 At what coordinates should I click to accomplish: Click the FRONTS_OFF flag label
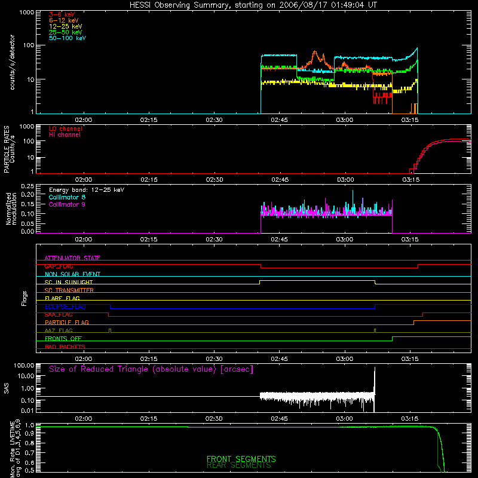63,339
